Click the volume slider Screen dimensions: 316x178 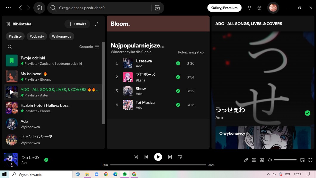coord(285,160)
